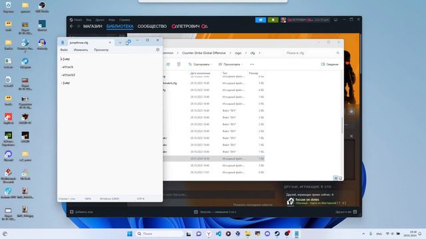Click the Friends & Chat icon in Steam
Screen dimensions: 426x239
(355, 212)
